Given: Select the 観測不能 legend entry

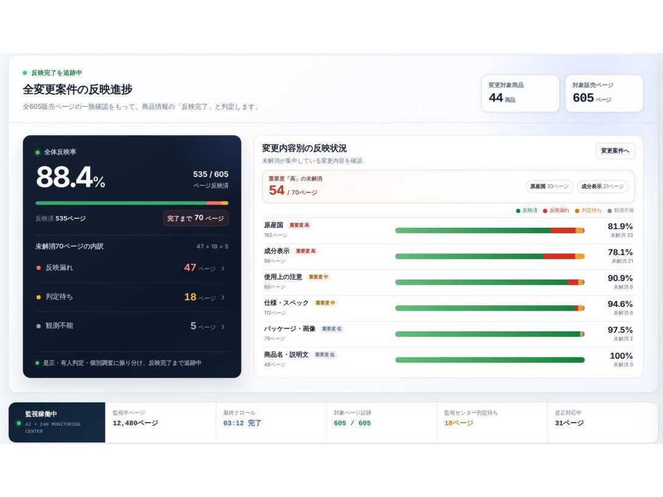Looking at the screenshot, I should [x=620, y=211].
